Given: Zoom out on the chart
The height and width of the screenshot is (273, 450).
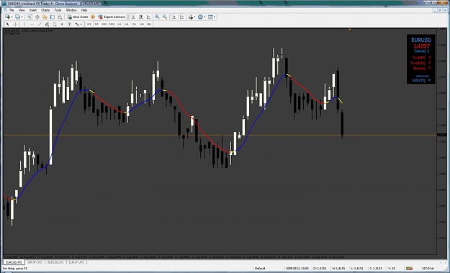Looking at the screenshot, I should (x=165, y=17).
